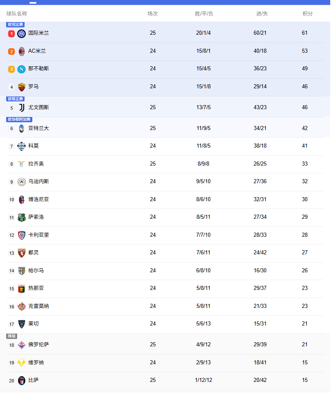Click the Parma club crest icon
The width and height of the screenshot is (331, 395).
tap(22, 271)
